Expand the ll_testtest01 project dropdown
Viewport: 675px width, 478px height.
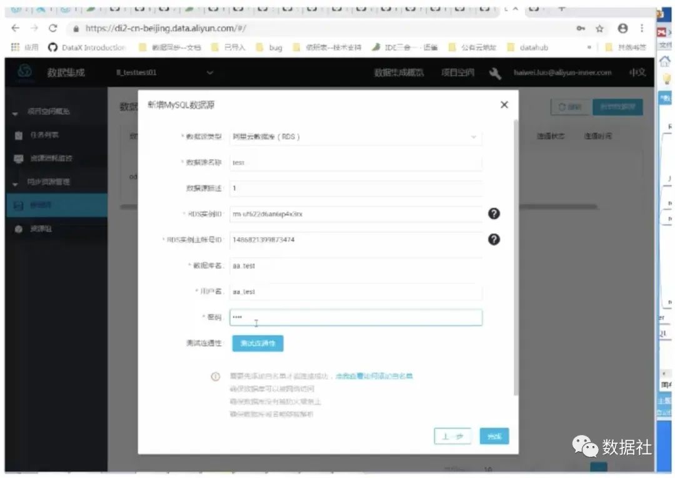coord(164,72)
